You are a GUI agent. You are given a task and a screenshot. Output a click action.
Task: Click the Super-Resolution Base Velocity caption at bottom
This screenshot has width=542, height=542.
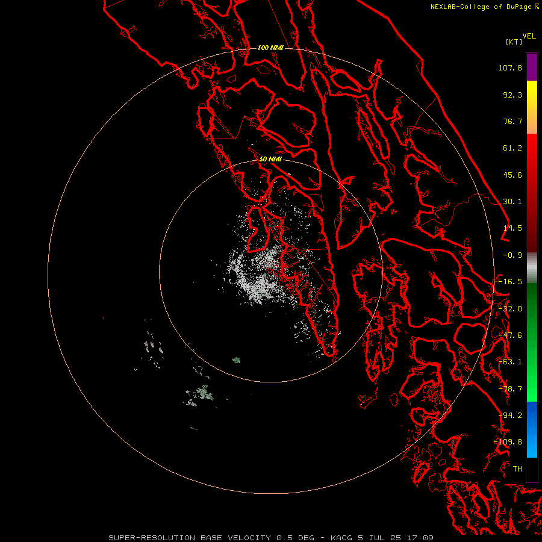270,538
